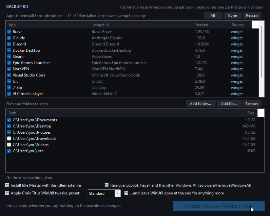Toggle the VLC media player checkbox
270x216 pixels.
coord(9,94)
